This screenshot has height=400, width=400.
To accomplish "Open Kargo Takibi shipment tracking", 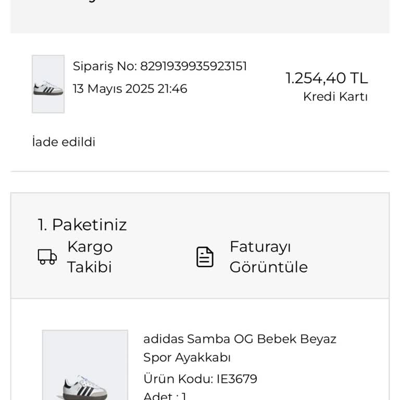I will [x=90, y=257].
